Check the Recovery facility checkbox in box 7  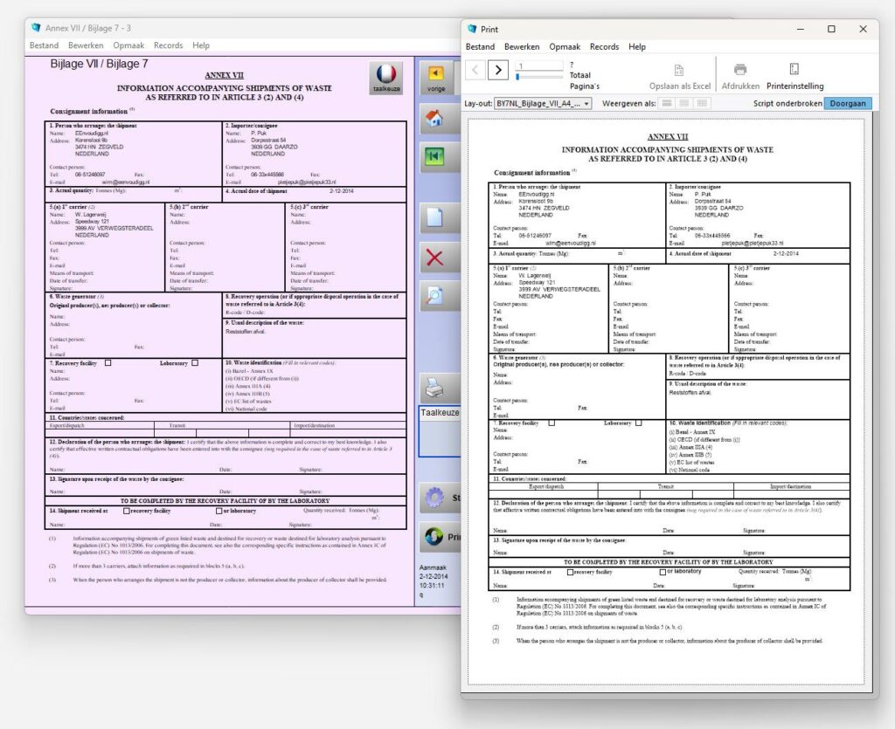click(108, 362)
